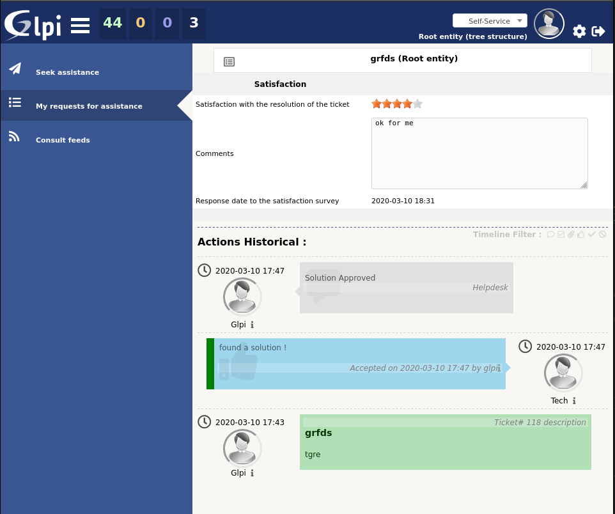Reset timeline filter with the ban icon
This screenshot has height=514, width=615.
click(x=602, y=235)
